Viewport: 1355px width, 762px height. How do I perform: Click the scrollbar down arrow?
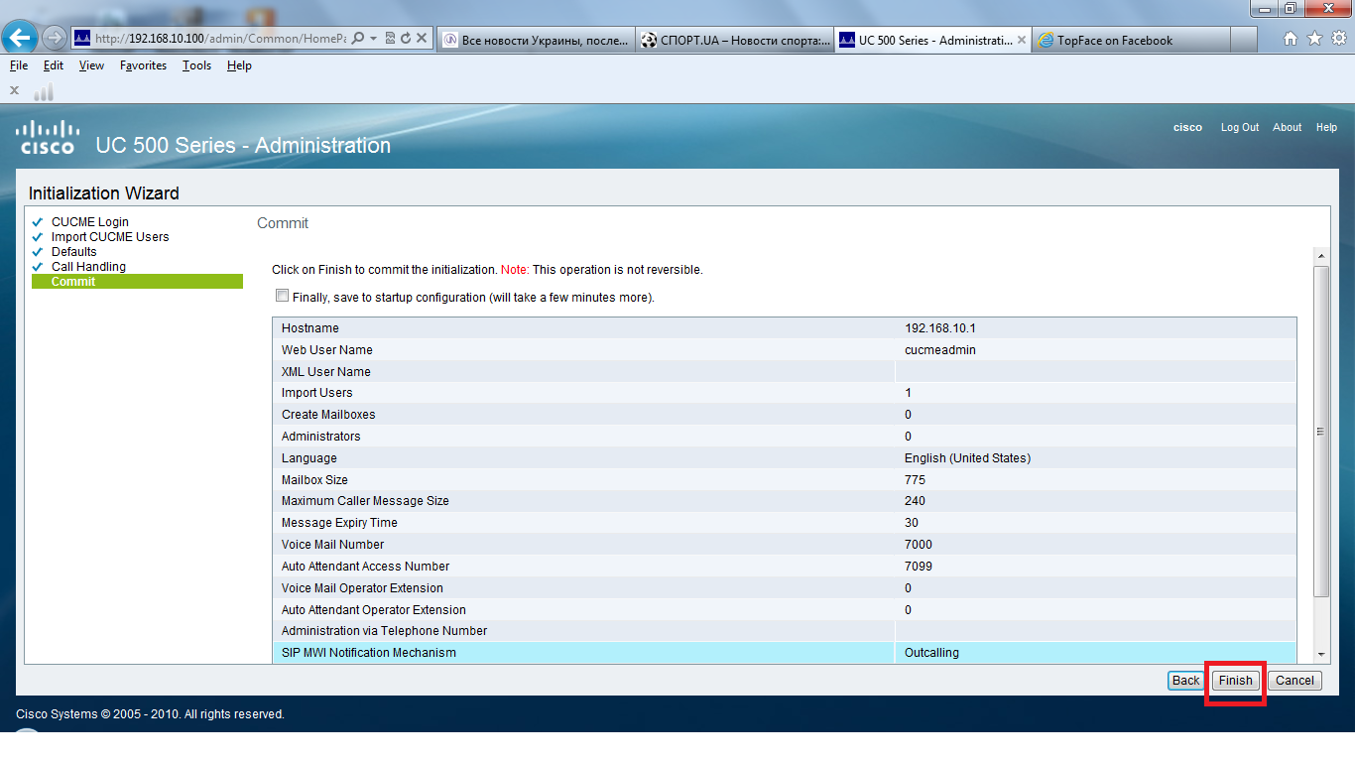pos(1322,655)
